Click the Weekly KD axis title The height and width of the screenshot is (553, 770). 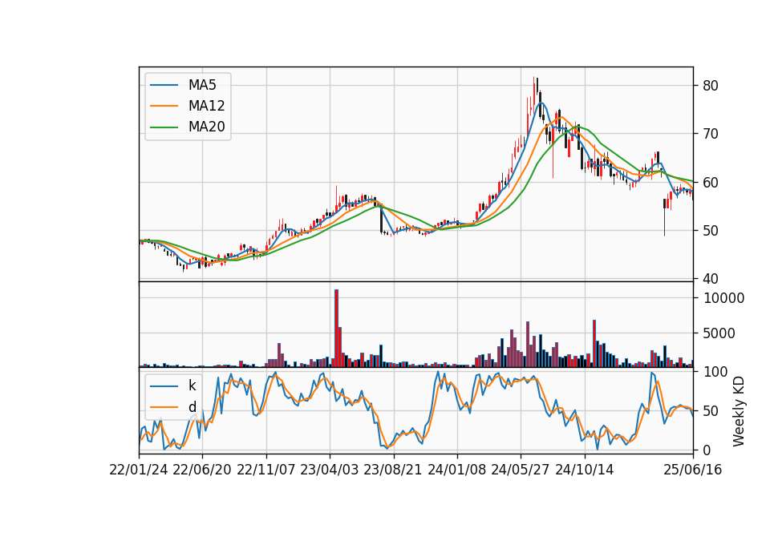coord(739,412)
